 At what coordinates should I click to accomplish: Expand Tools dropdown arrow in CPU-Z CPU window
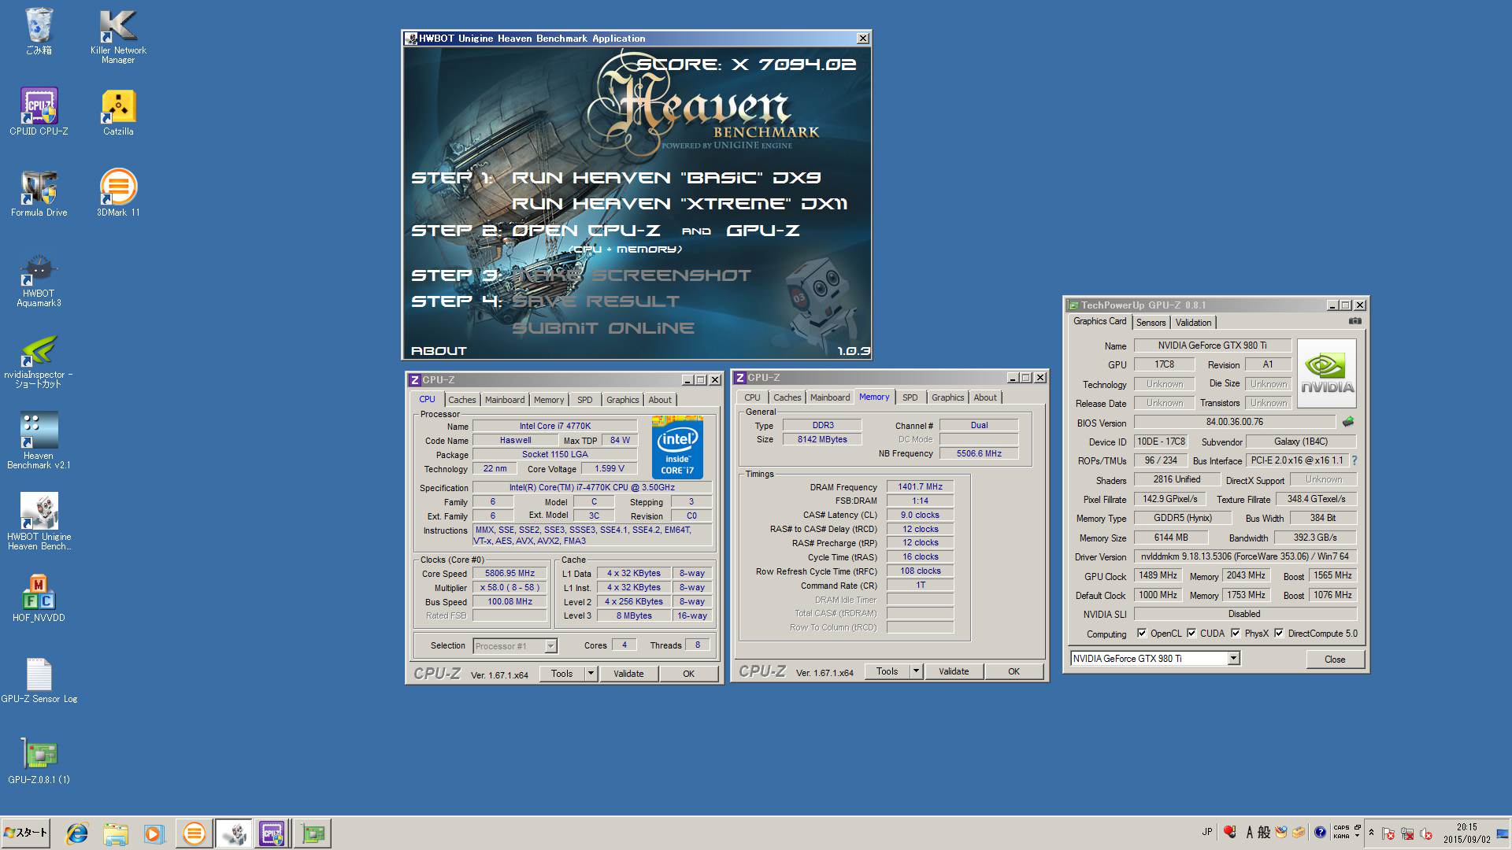click(591, 674)
